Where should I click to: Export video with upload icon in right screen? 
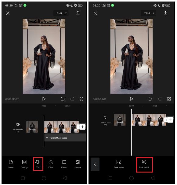[165, 13]
